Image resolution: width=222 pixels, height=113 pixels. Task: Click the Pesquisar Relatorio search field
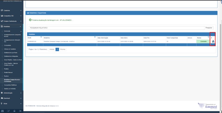click(x=116, y=28)
